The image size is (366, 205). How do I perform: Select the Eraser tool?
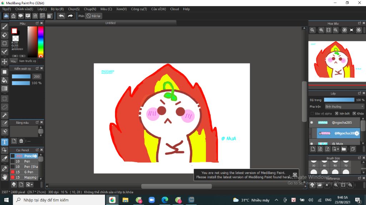pos(4,35)
